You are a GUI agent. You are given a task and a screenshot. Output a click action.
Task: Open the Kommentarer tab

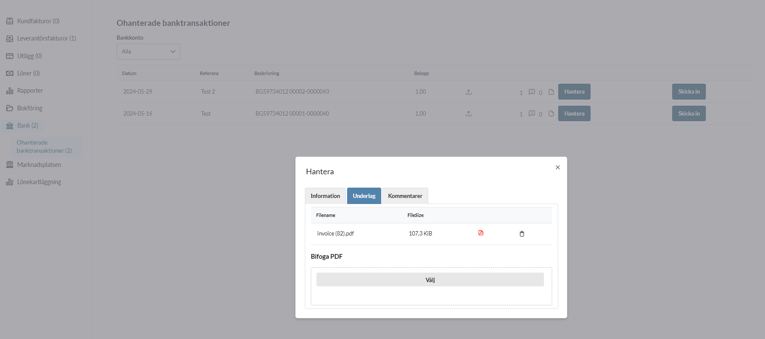coord(405,196)
